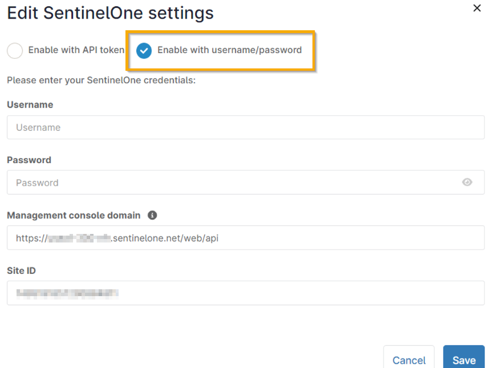Image resolution: width=487 pixels, height=368 pixels.
Task: Save the SentinelOne settings
Action: 464,359
